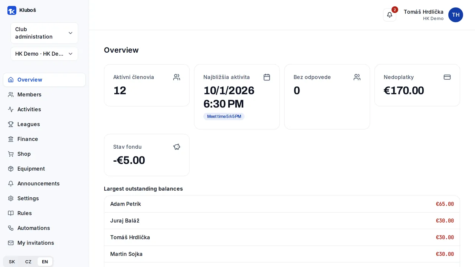This screenshot has width=475, height=267.
Task: Open Announcements in sidebar
Action: [x=44, y=184]
